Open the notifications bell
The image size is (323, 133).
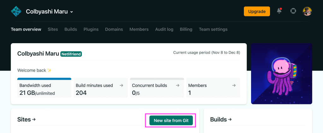point(279,11)
